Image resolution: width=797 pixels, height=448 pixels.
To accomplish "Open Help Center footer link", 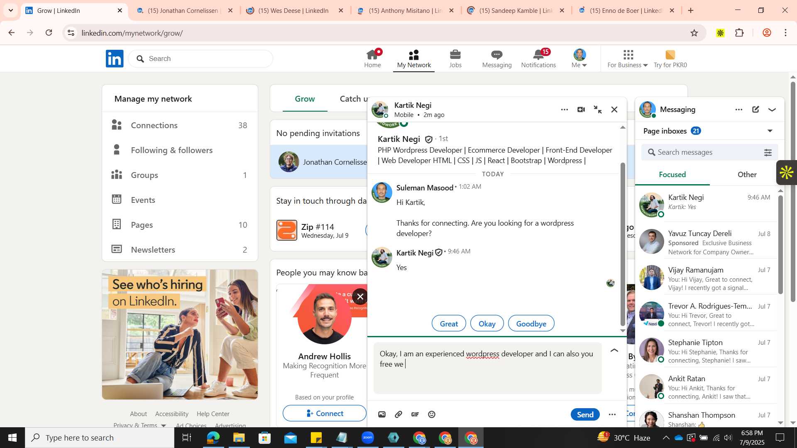I will point(213,414).
